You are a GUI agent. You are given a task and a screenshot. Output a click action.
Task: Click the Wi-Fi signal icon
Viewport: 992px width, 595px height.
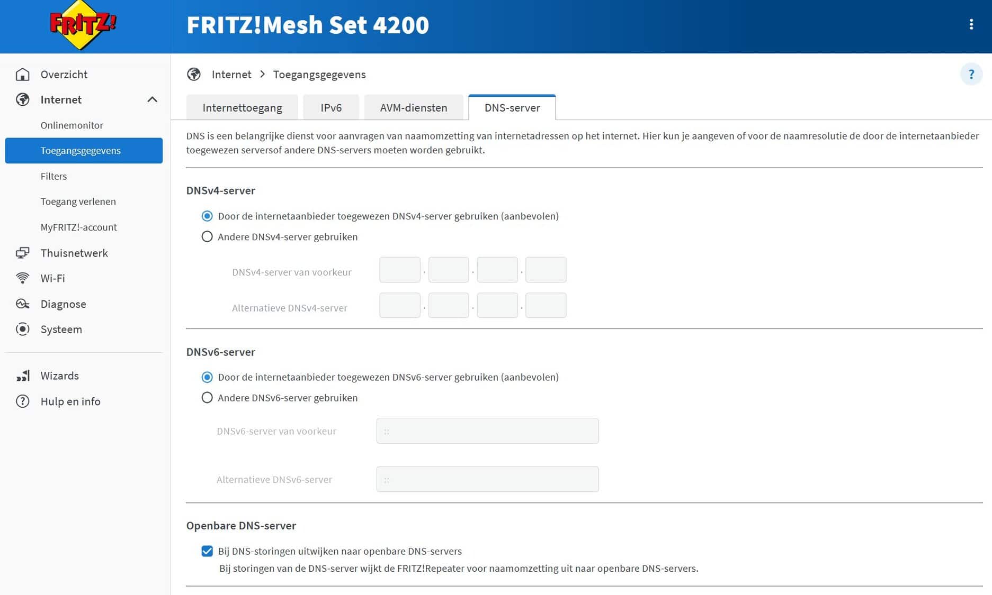pos(22,278)
